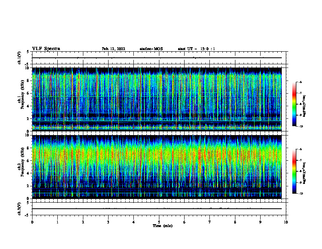This screenshot has width=322, height=249.
Task: Click inside the ch.2 spectrogram panel
Action: pyautogui.click(x=157, y=167)
